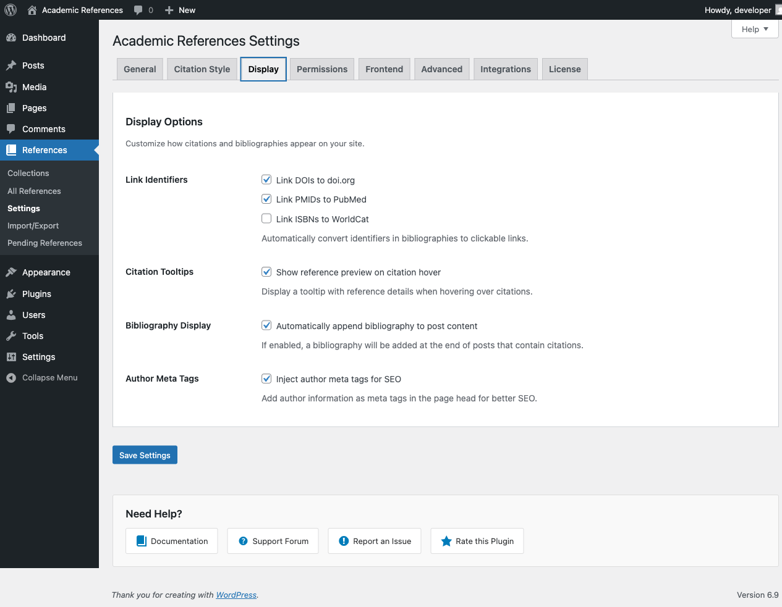The width and height of the screenshot is (782, 607).
Task: Disable Inject author meta tags for SEO
Action: tap(266, 379)
